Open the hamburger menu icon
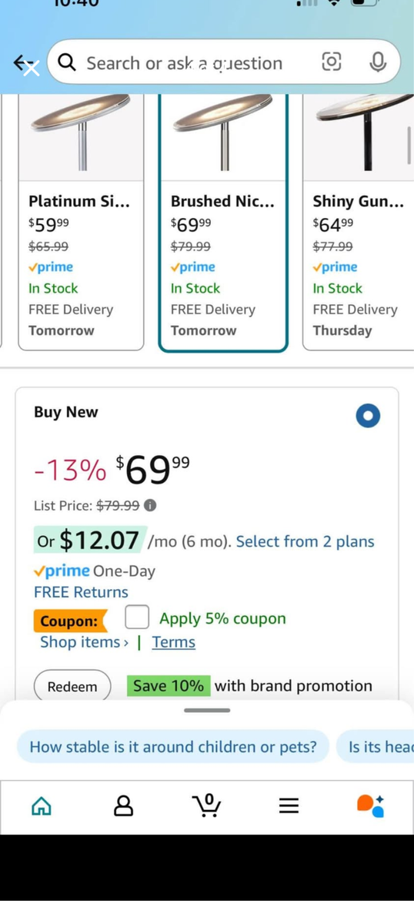Image resolution: width=414 pixels, height=924 pixels. coord(289,805)
